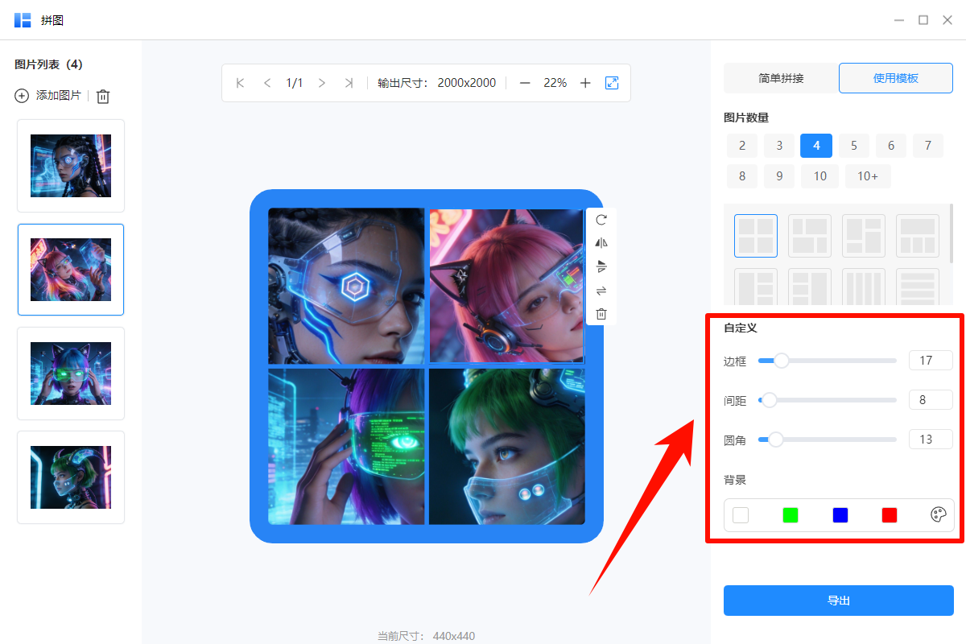Flip the selected collage image horizontally

click(x=601, y=242)
